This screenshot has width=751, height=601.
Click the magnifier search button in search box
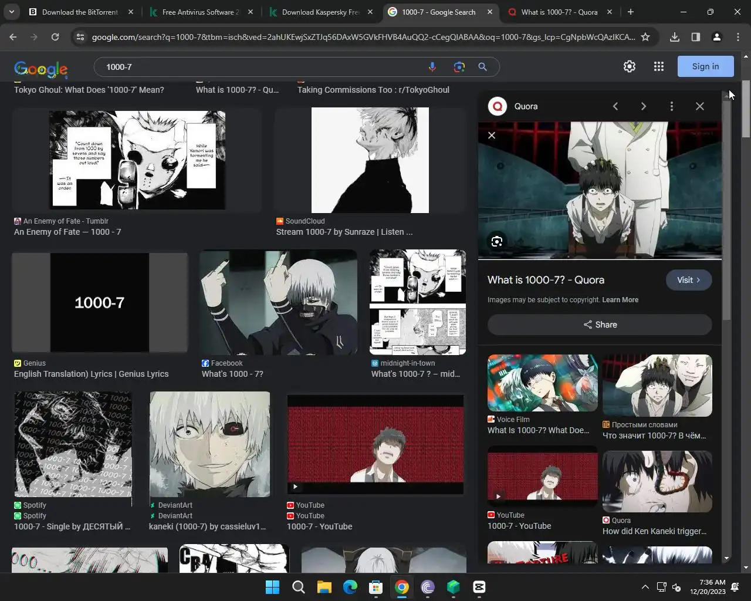tap(482, 67)
